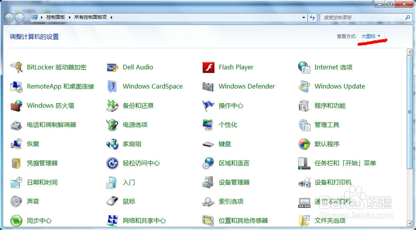Screen dimensions: 416x230
Task: Open the Dell Audio icon
Action: click(112, 67)
